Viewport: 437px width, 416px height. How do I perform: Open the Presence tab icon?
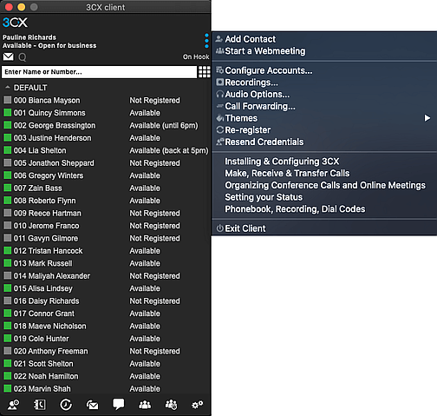13,405
